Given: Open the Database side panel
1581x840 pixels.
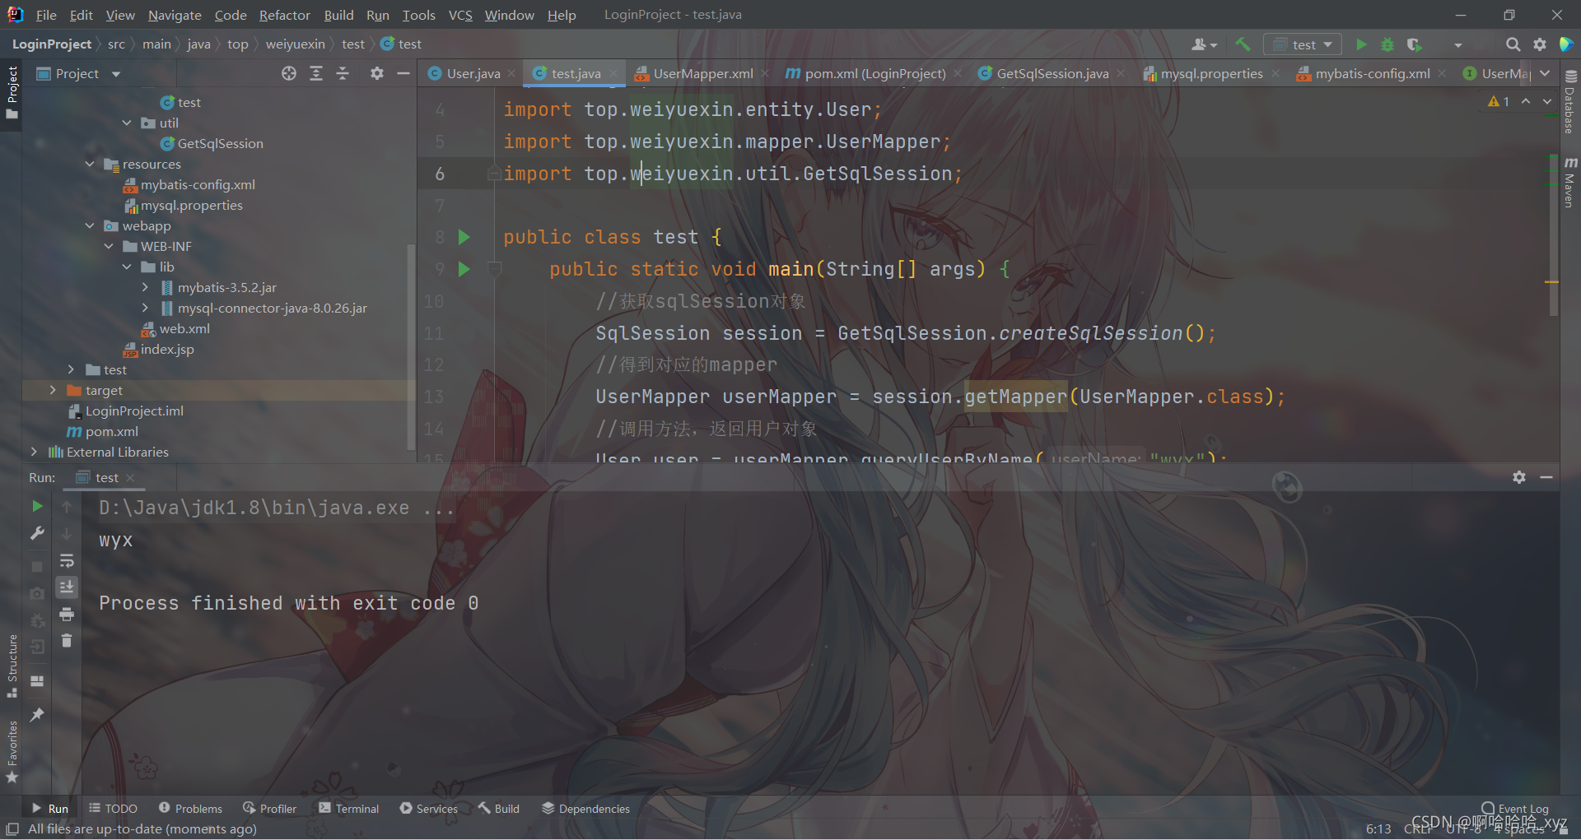Looking at the screenshot, I should click(x=1570, y=102).
